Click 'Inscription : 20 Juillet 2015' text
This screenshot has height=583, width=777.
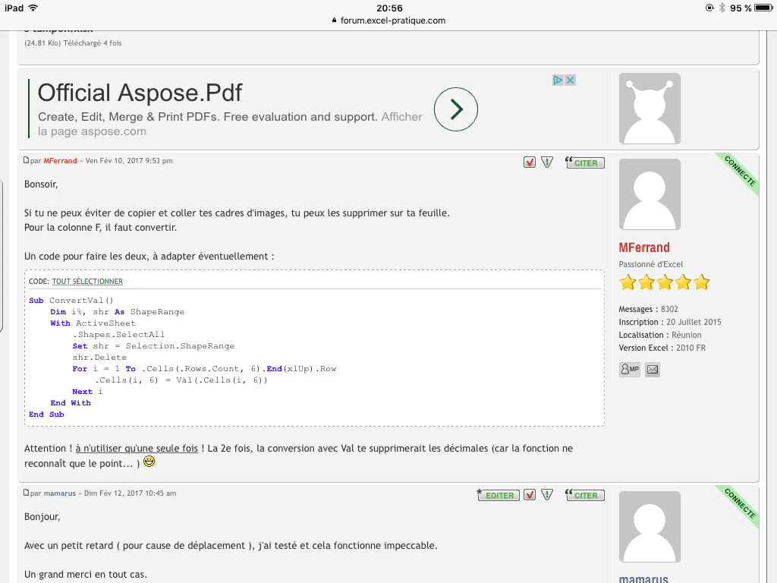tap(670, 322)
